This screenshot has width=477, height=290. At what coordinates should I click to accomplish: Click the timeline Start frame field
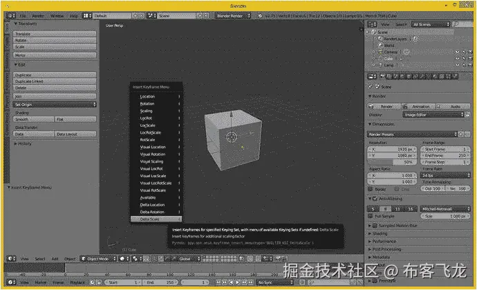124,282
